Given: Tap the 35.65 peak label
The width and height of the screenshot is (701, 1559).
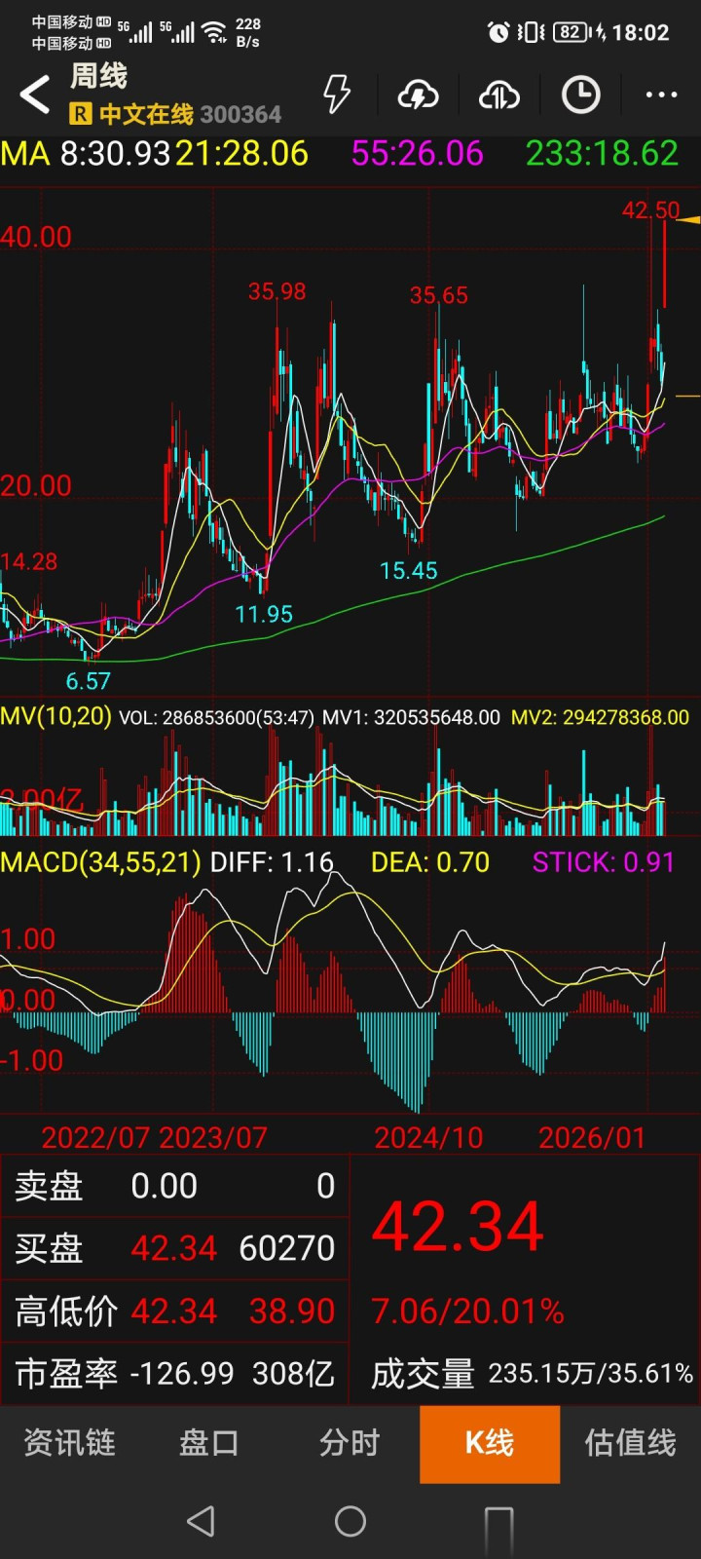Looking at the screenshot, I should coord(439,295).
